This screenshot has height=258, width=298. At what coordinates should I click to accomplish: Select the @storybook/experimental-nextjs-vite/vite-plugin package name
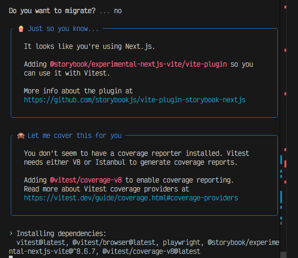138,64
